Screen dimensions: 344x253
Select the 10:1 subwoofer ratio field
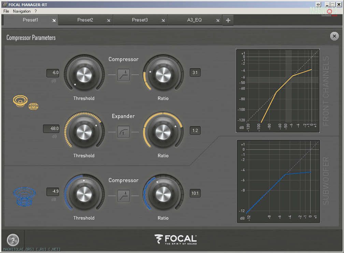point(195,193)
